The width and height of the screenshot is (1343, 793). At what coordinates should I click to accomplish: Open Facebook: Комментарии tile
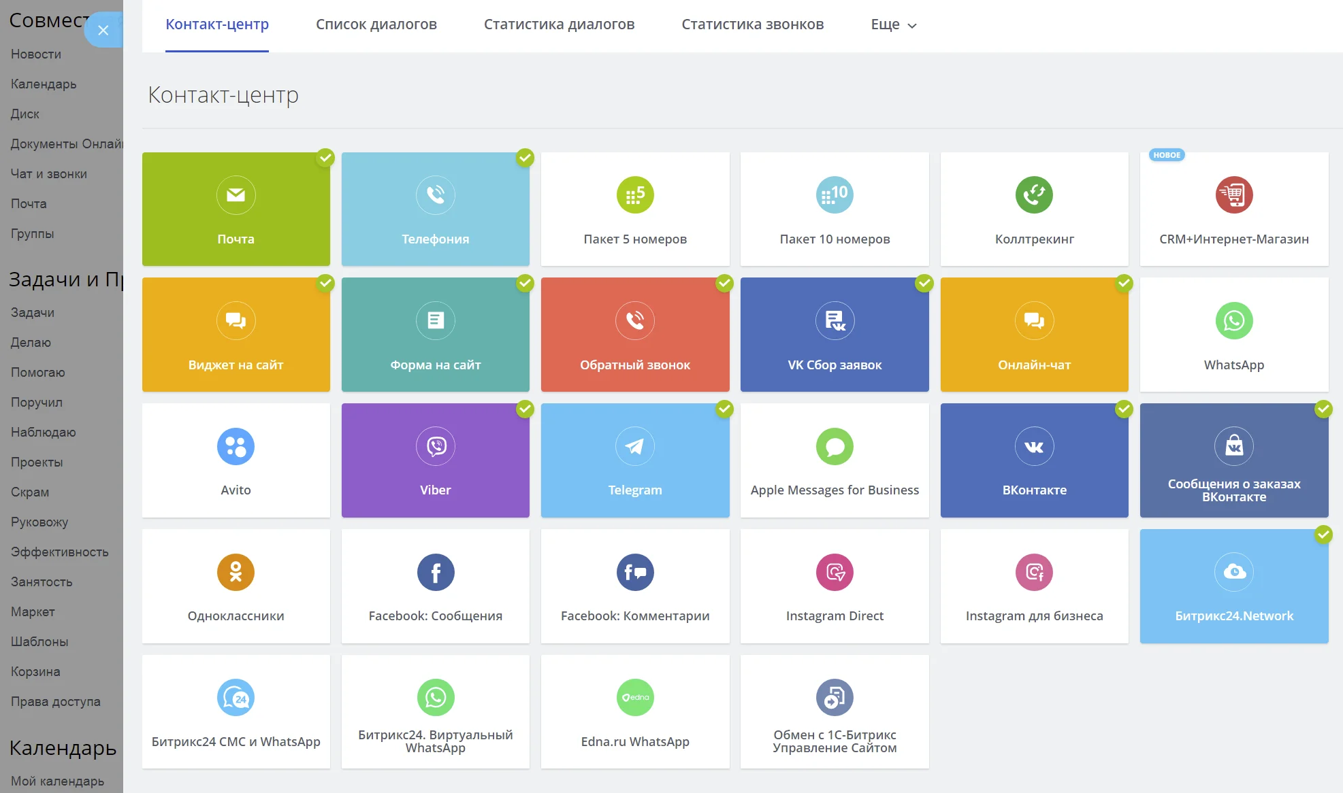[635, 586]
